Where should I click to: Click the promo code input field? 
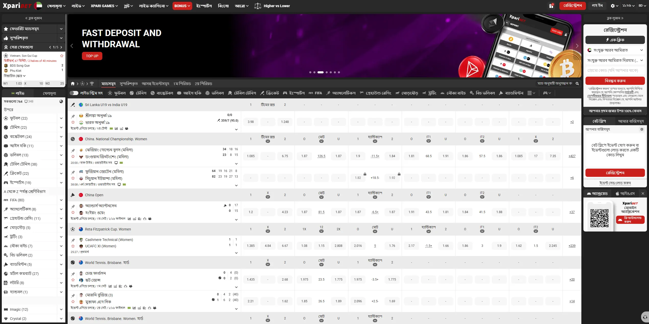coord(615,71)
